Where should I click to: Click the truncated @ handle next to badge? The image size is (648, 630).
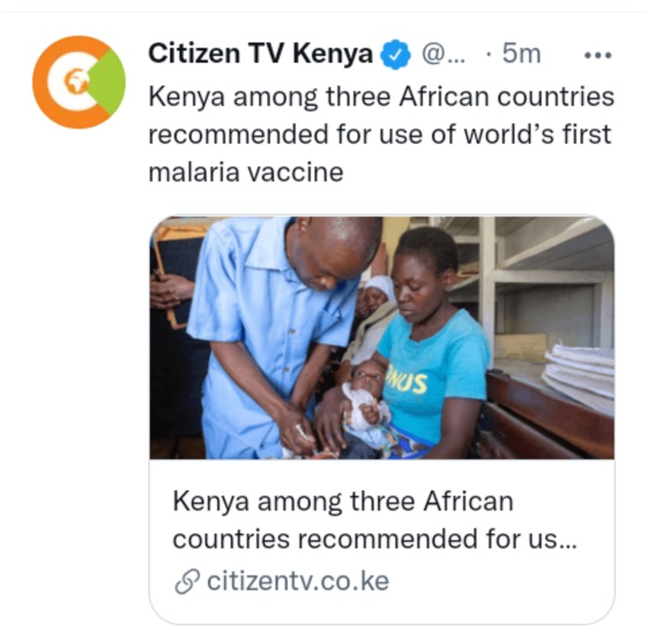pyautogui.click(x=443, y=54)
